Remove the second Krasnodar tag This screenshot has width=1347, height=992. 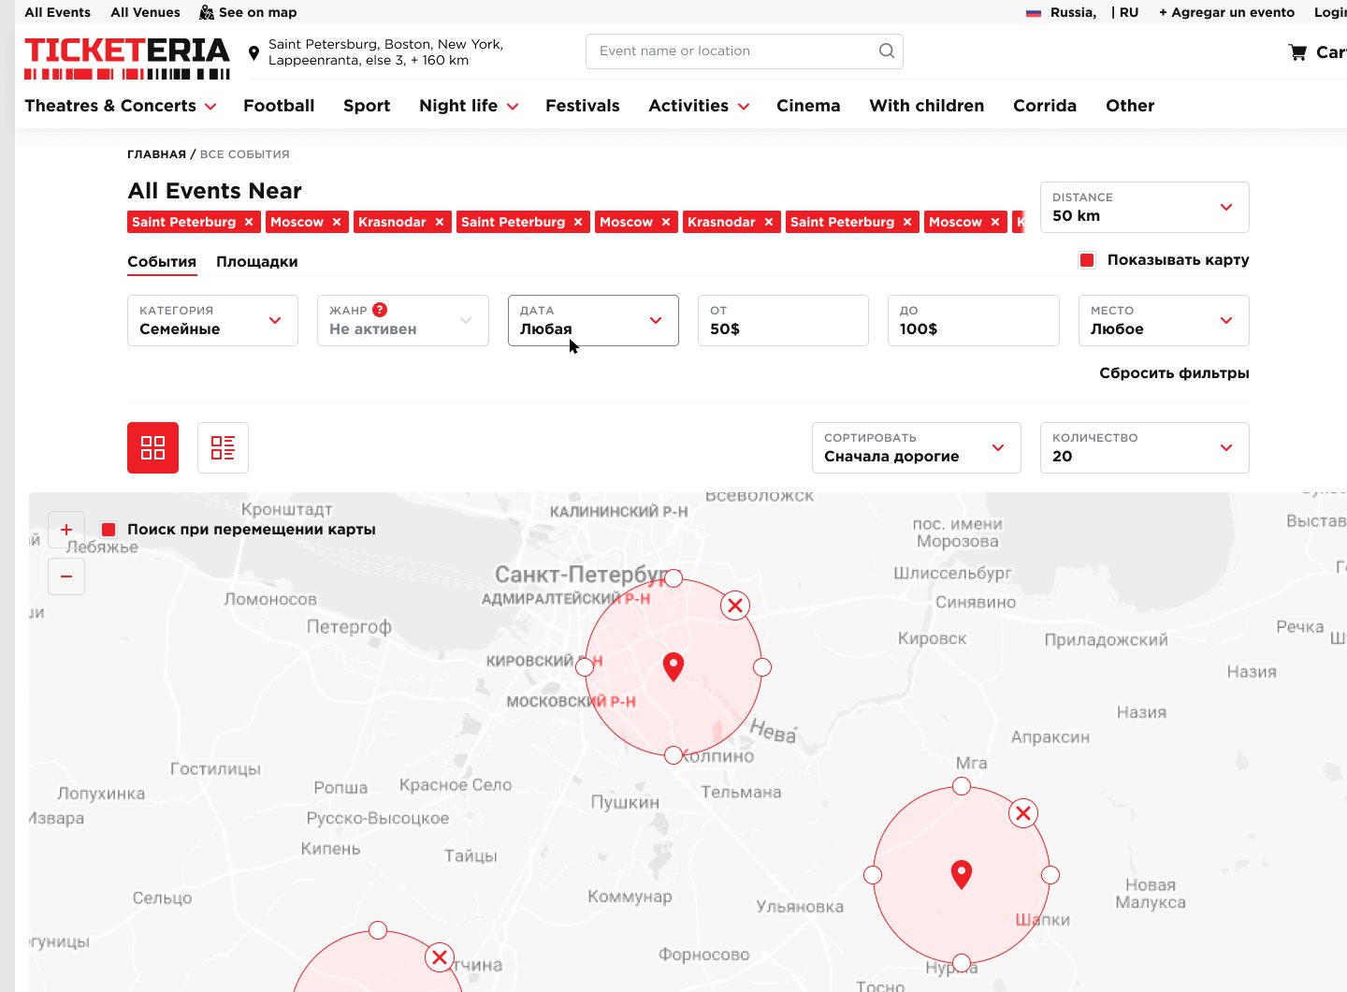(x=769, y=222)
